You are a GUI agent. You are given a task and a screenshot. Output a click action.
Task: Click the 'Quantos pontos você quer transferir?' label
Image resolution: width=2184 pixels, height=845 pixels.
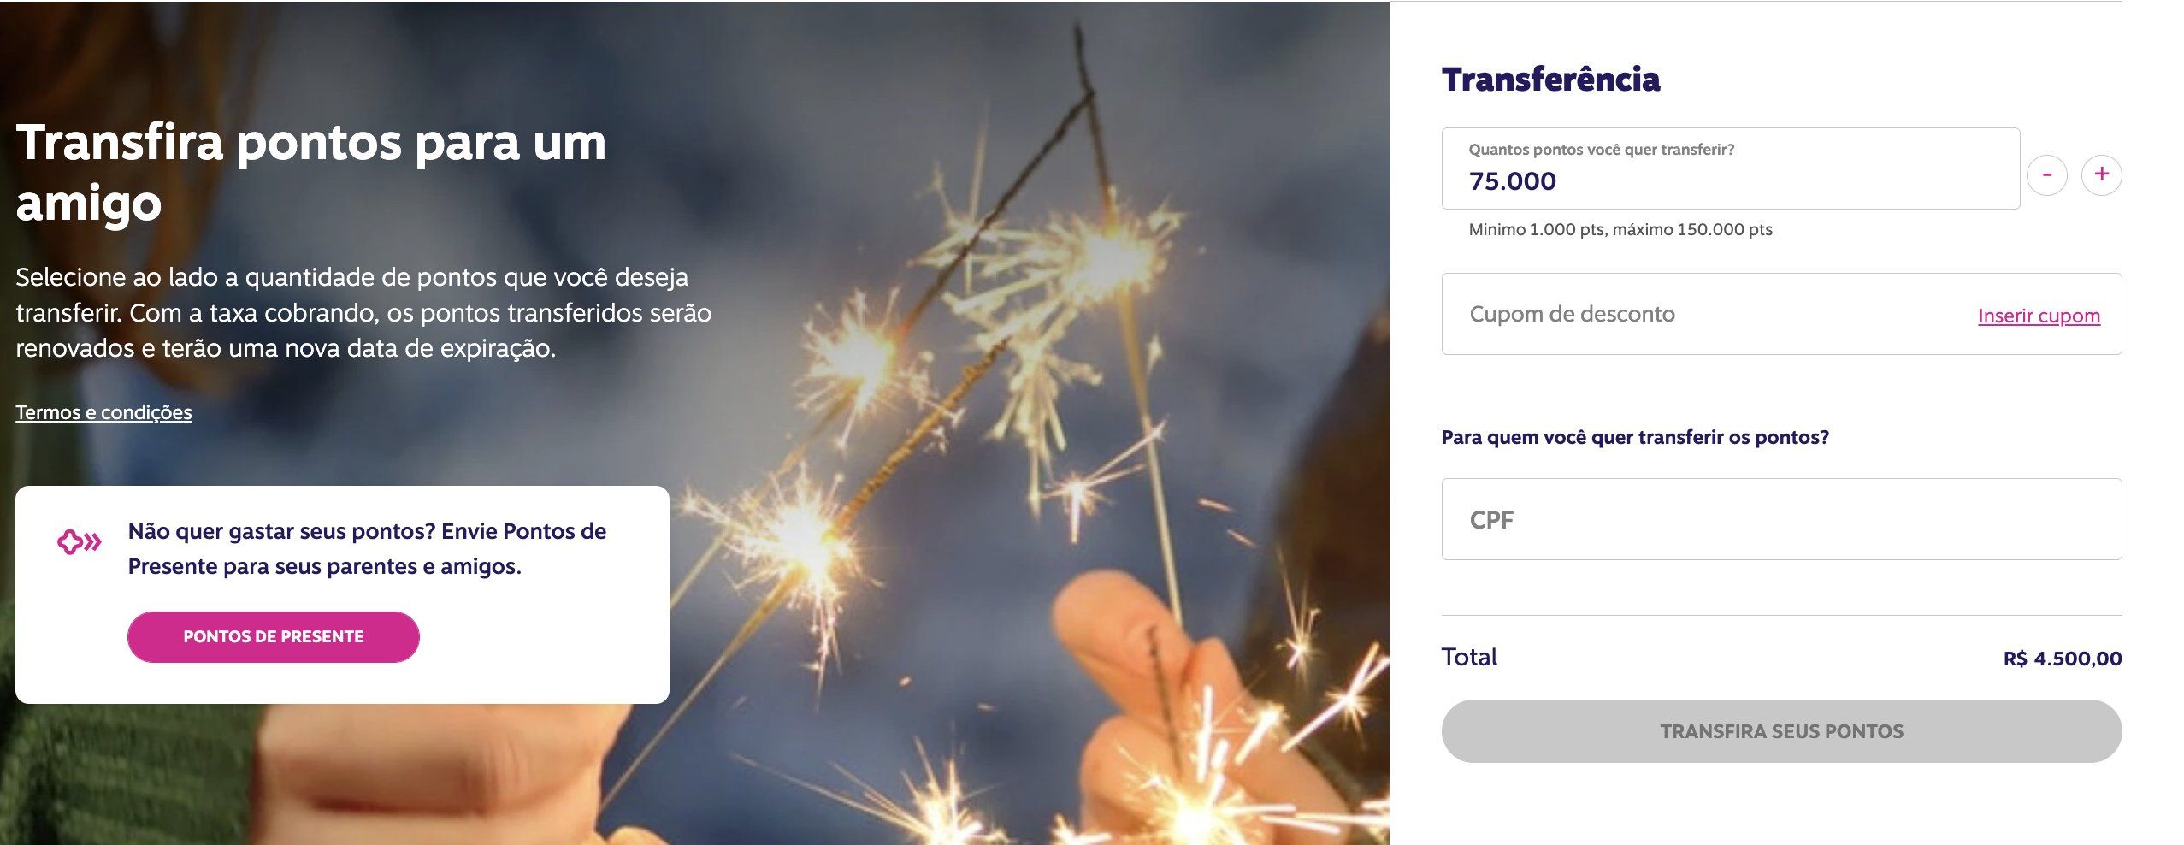(x=1601, y=150)
